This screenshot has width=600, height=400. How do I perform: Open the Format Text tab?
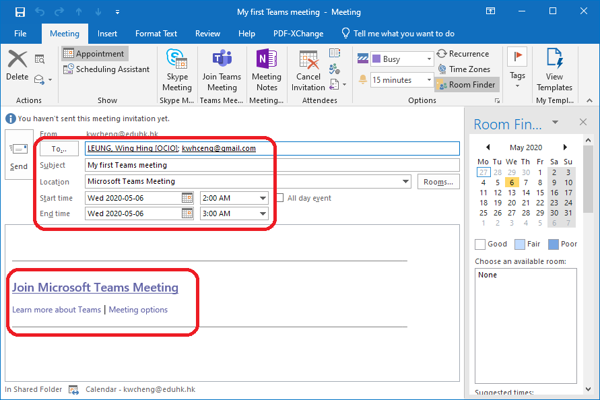pos(156,33)
